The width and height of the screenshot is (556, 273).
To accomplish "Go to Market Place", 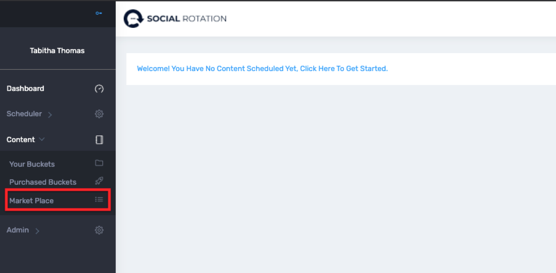I will (58, 201).
